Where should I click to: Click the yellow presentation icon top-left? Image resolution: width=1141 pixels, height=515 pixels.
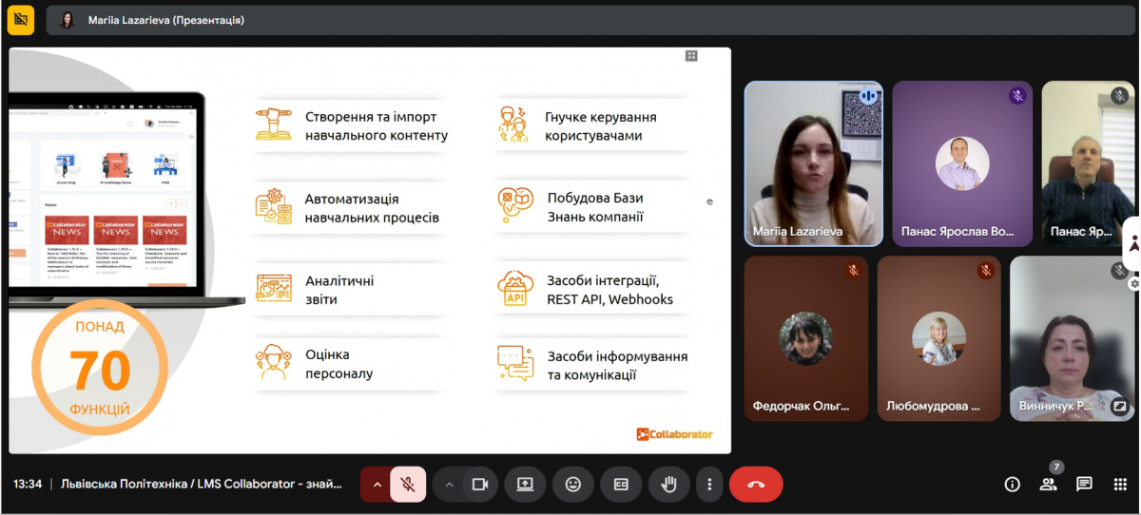pos(20,19)
